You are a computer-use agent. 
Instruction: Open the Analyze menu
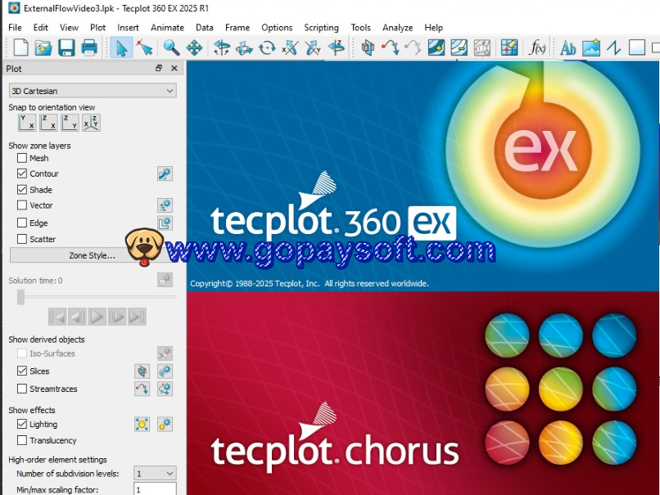tap(397, 28)
